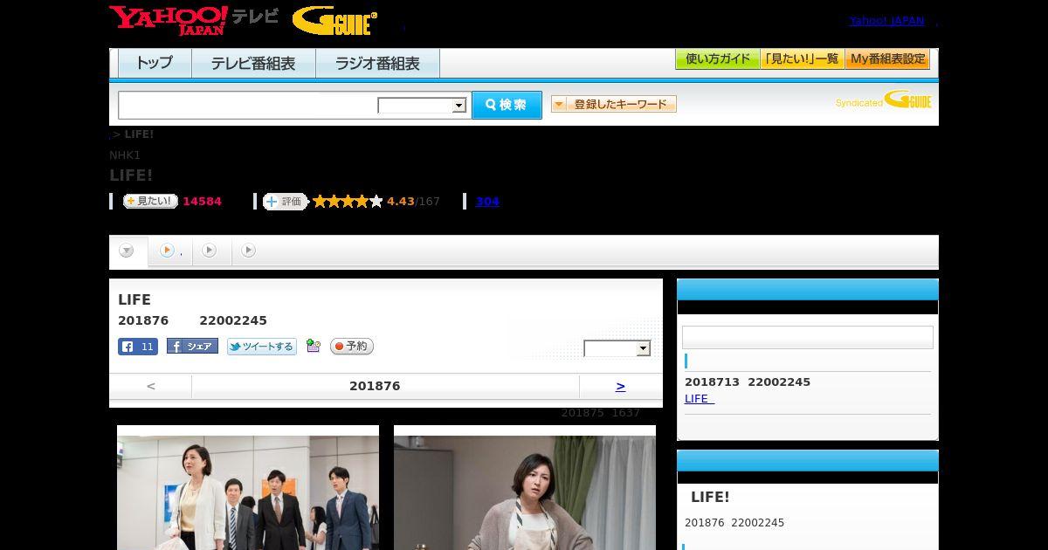Screen dimensions: 1048x550
Task: Open the Syndicated G-GUIDE logo
Action: [884, 100]
